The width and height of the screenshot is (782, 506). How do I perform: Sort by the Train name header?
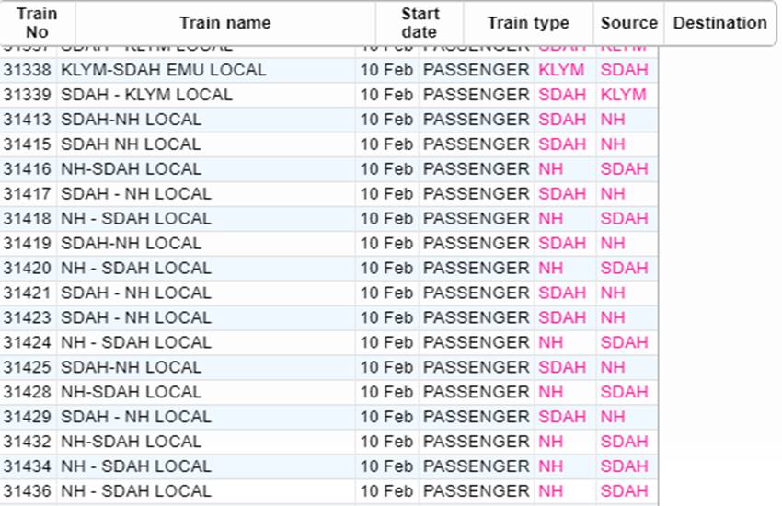224,23
